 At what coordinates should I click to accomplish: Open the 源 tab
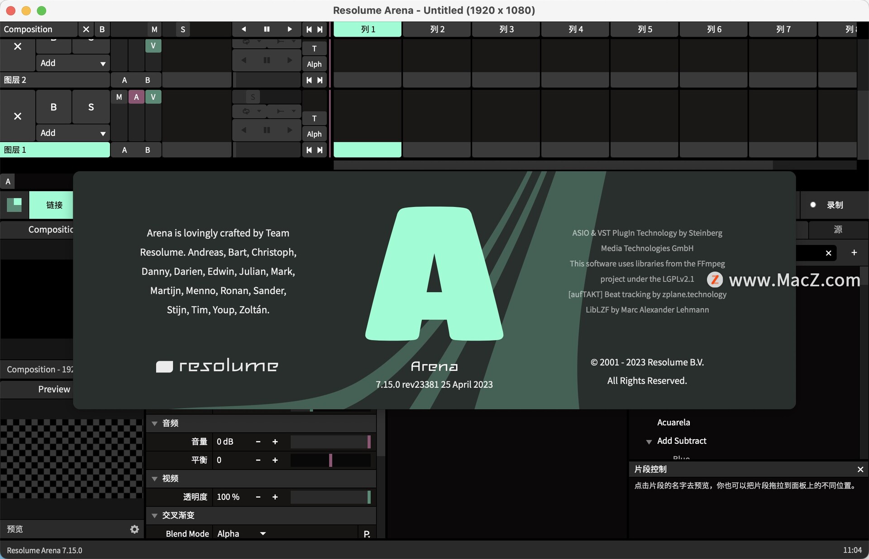(838, 230)
